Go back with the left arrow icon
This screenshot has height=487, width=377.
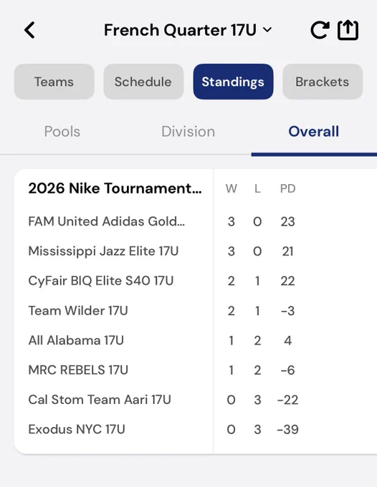click(x=29, y=30)
